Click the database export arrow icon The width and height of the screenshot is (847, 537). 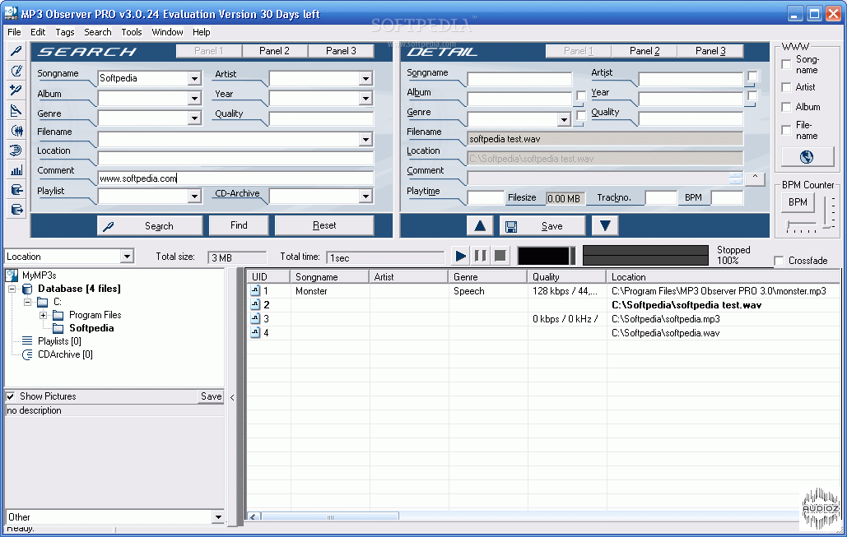tap(16, 210)
